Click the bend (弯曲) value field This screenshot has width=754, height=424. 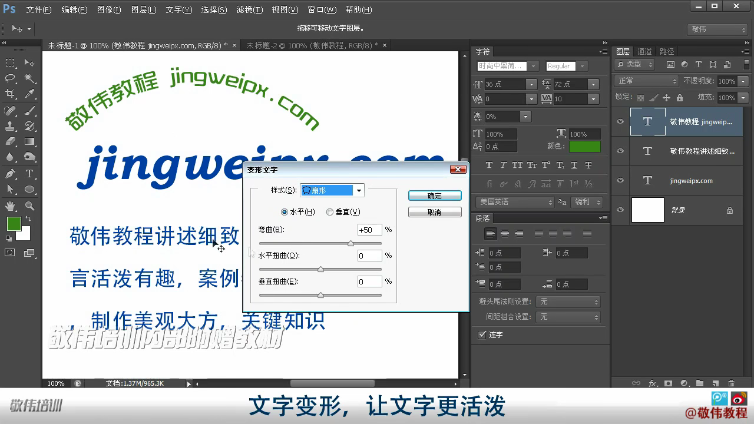(369, 230)
